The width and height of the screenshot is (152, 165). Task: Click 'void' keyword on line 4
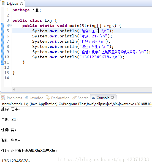62,26
